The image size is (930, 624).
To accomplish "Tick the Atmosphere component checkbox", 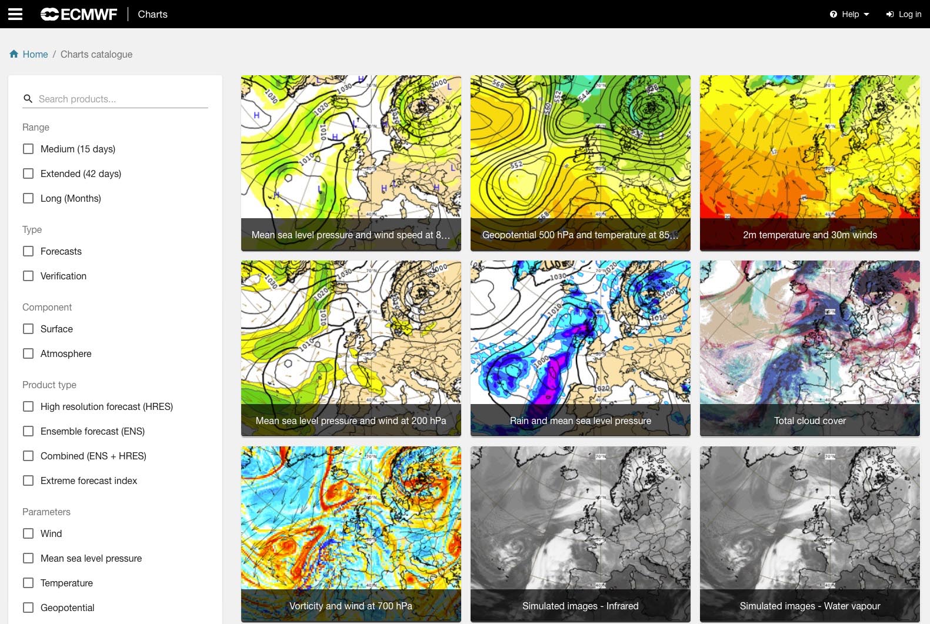I will (28, 353).
